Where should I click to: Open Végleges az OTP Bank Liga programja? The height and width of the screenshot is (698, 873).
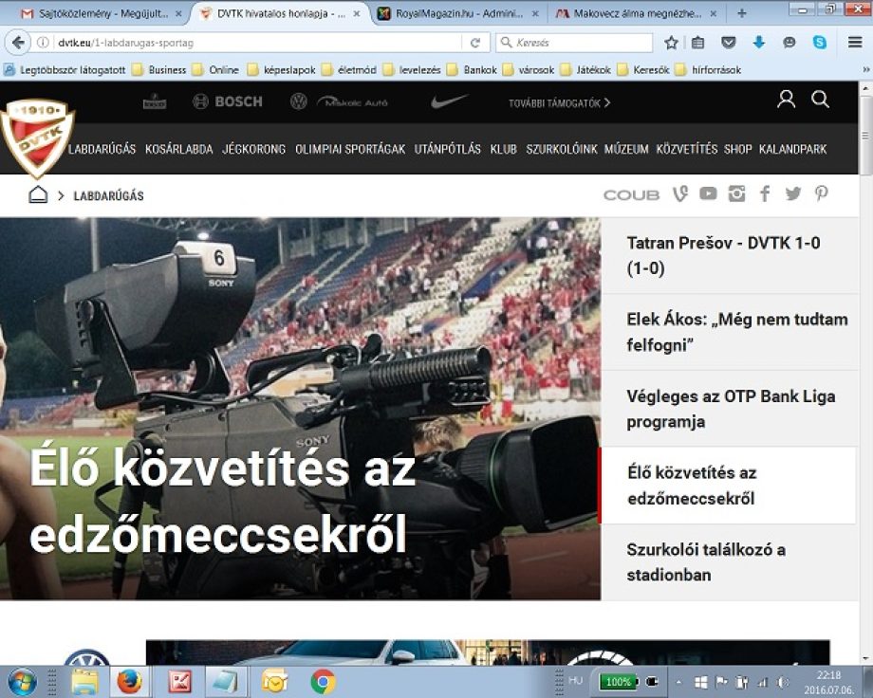coord(731,409)
